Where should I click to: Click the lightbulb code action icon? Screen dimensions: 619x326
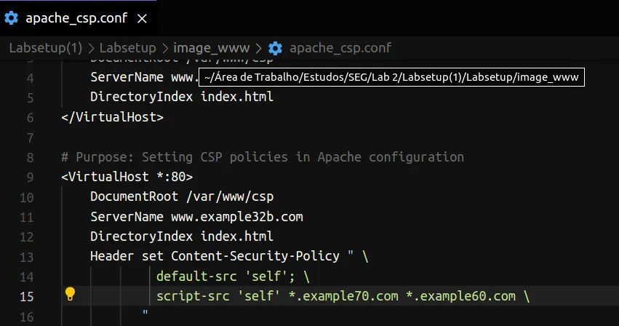pos(70,295)
